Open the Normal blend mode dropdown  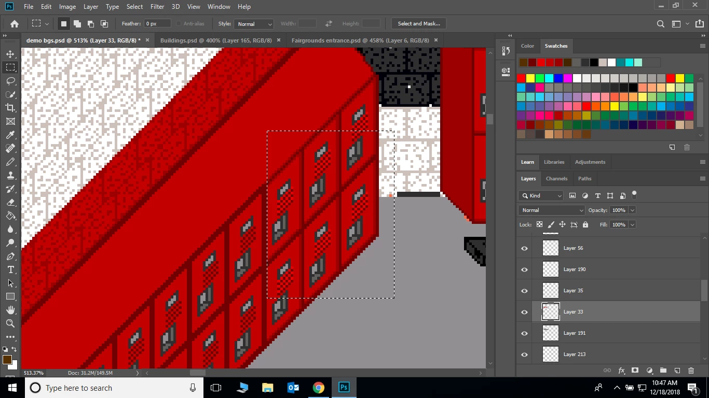point(552,210)
